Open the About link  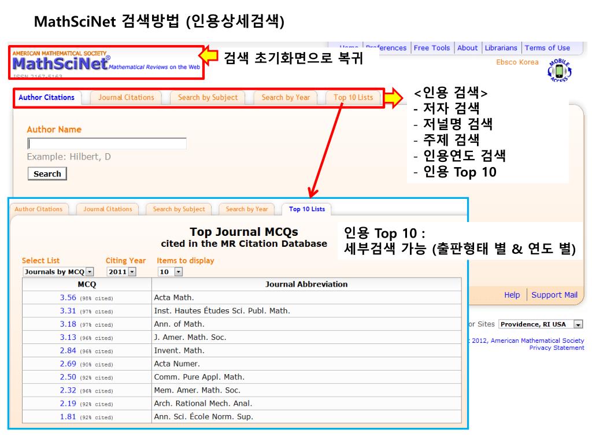click(467, 48)
